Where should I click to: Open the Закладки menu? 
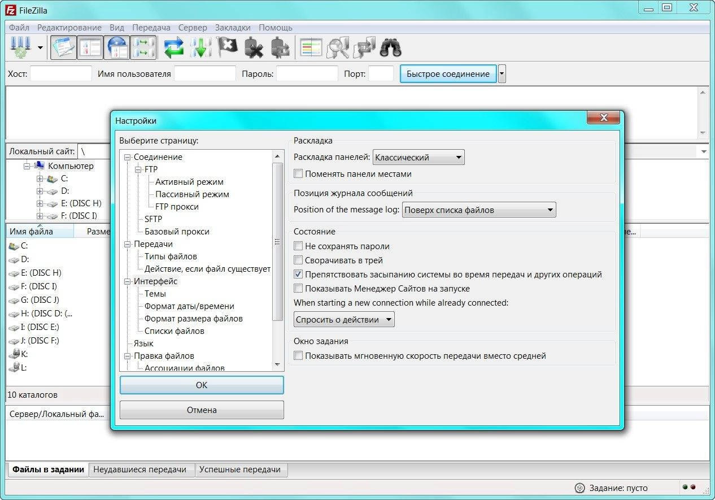coord(233,27)
